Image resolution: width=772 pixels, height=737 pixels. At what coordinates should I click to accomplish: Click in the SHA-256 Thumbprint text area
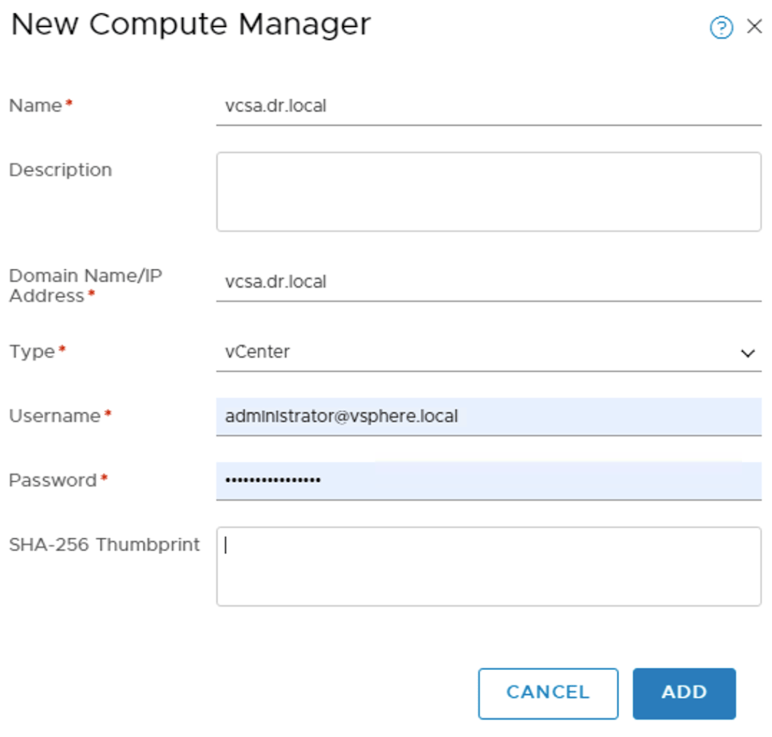(488, 566)
